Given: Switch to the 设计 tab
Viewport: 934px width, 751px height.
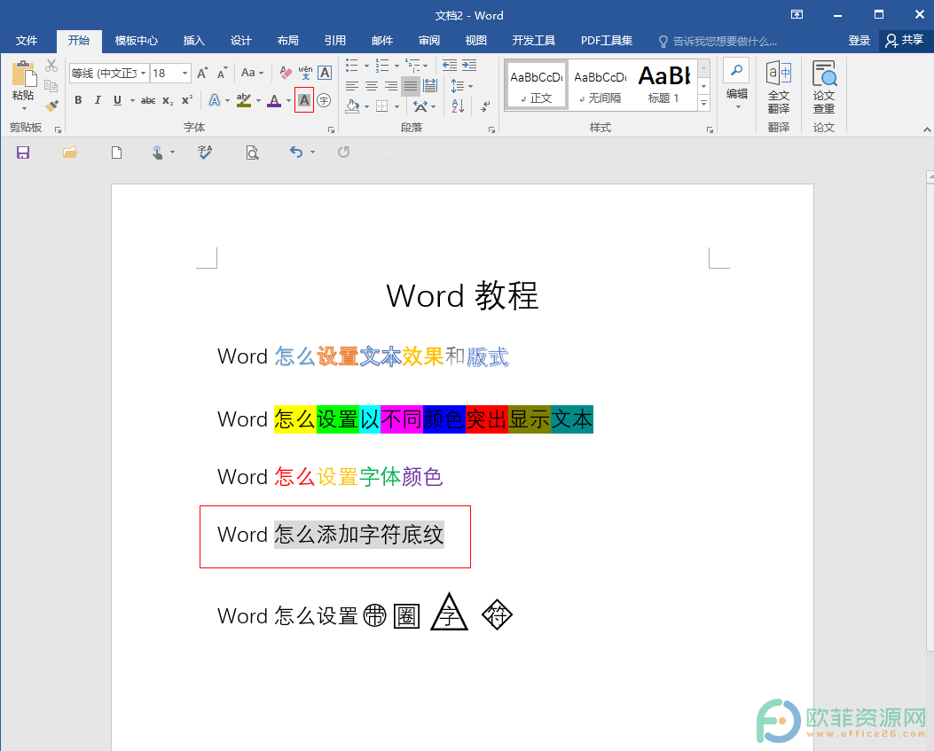Looking at the screenshot, I should (x=240, y=41).
